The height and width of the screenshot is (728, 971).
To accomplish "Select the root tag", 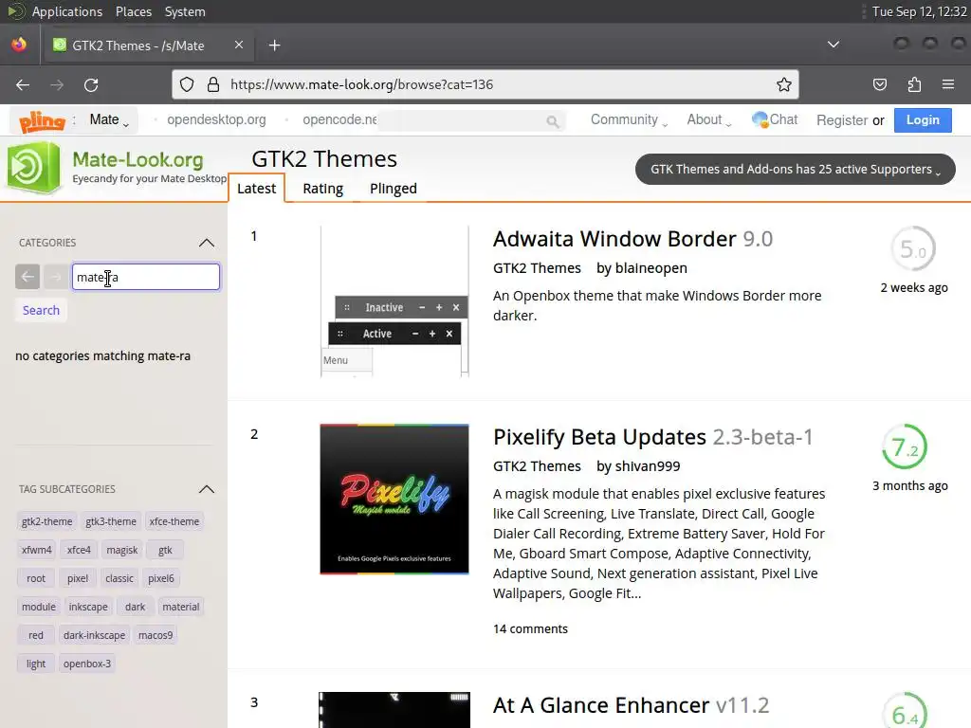I will pyautogui.click(x=36, y=578).
